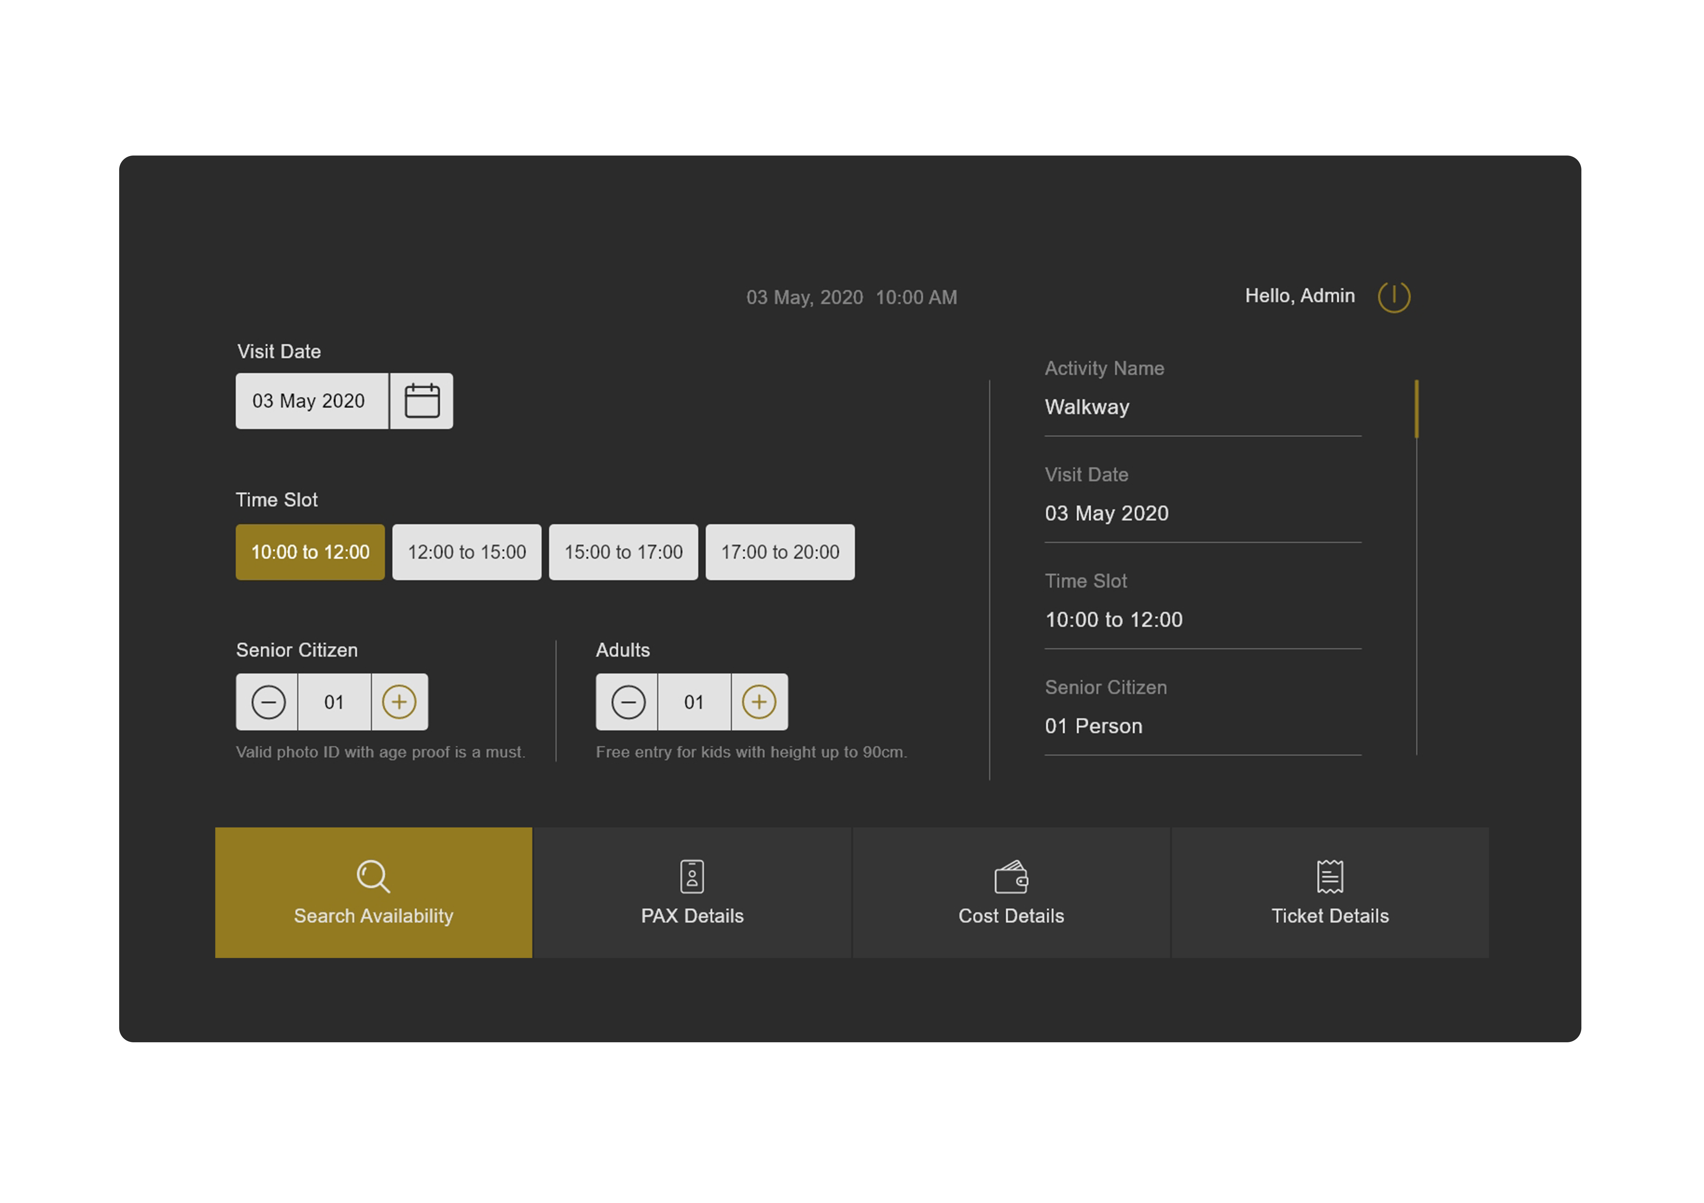Open the visit date calendar picker
Viewport: 1704px width, 1203px height.
click(422, 401)
